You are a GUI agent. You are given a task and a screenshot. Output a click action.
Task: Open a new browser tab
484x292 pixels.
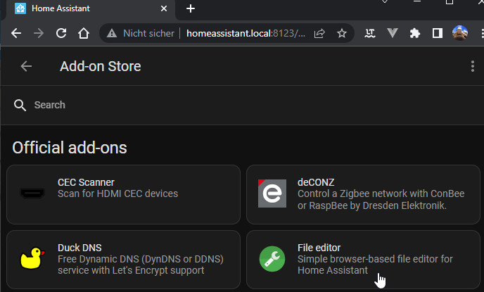190,8
